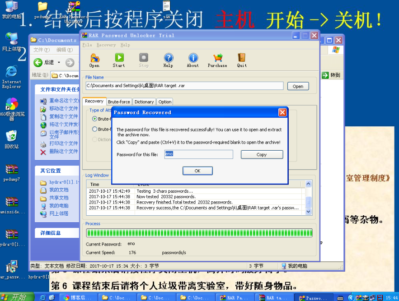
Task: Select the second Brute-force radio option
Action: [x=94, y=129]
